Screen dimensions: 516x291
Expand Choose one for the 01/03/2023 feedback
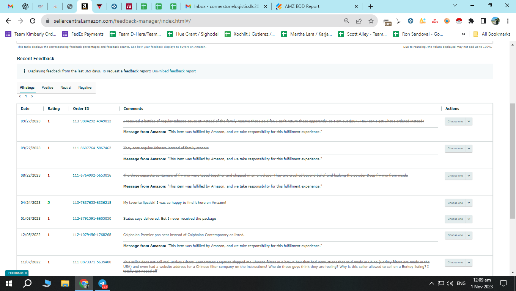[458, 219]
